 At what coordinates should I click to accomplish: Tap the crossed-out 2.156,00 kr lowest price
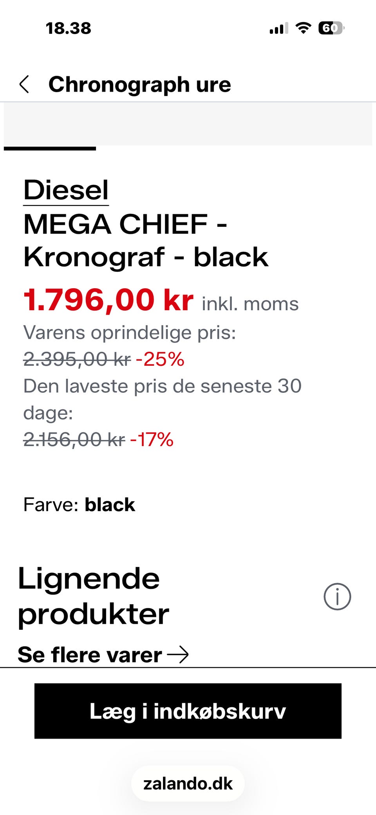pos(74,439)
